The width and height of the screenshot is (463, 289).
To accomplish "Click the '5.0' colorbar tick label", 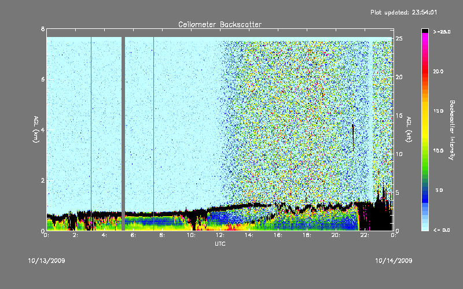I will pyautogui.click(x=439, y=191).
